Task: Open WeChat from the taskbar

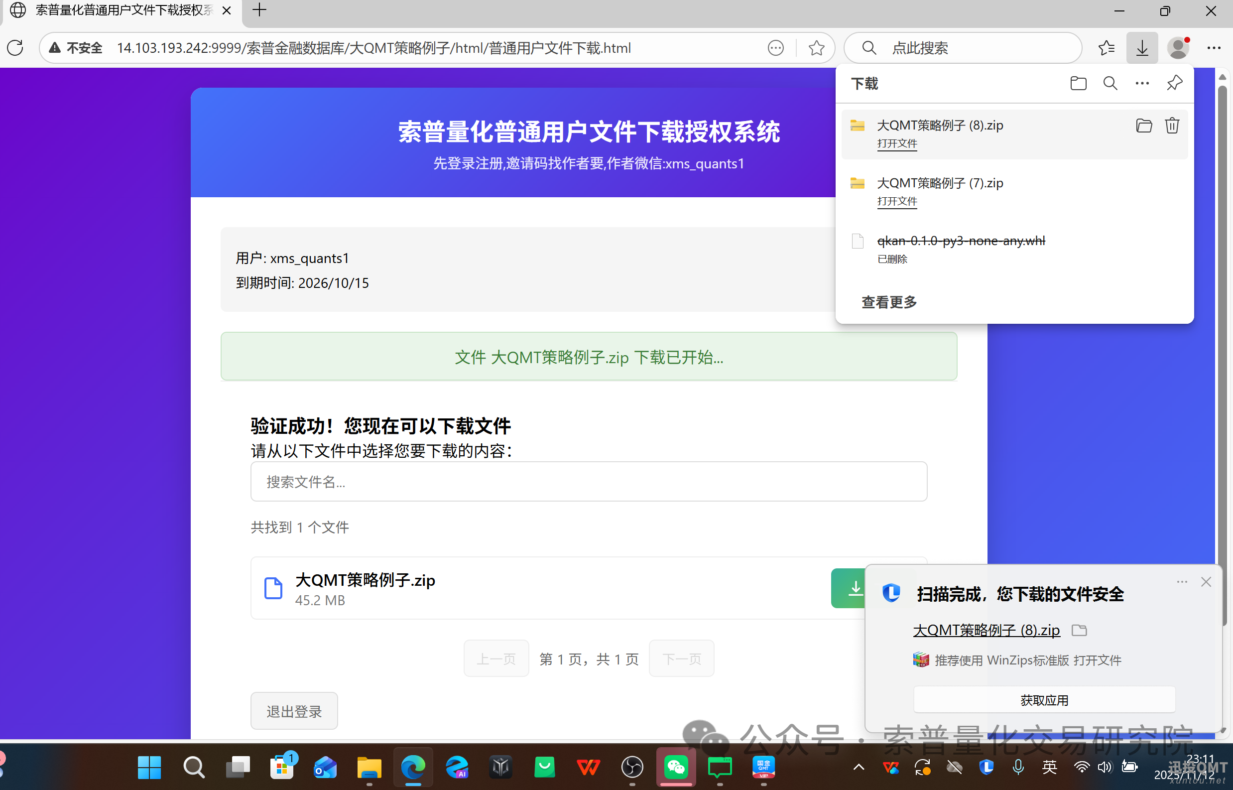Action: 676,768
